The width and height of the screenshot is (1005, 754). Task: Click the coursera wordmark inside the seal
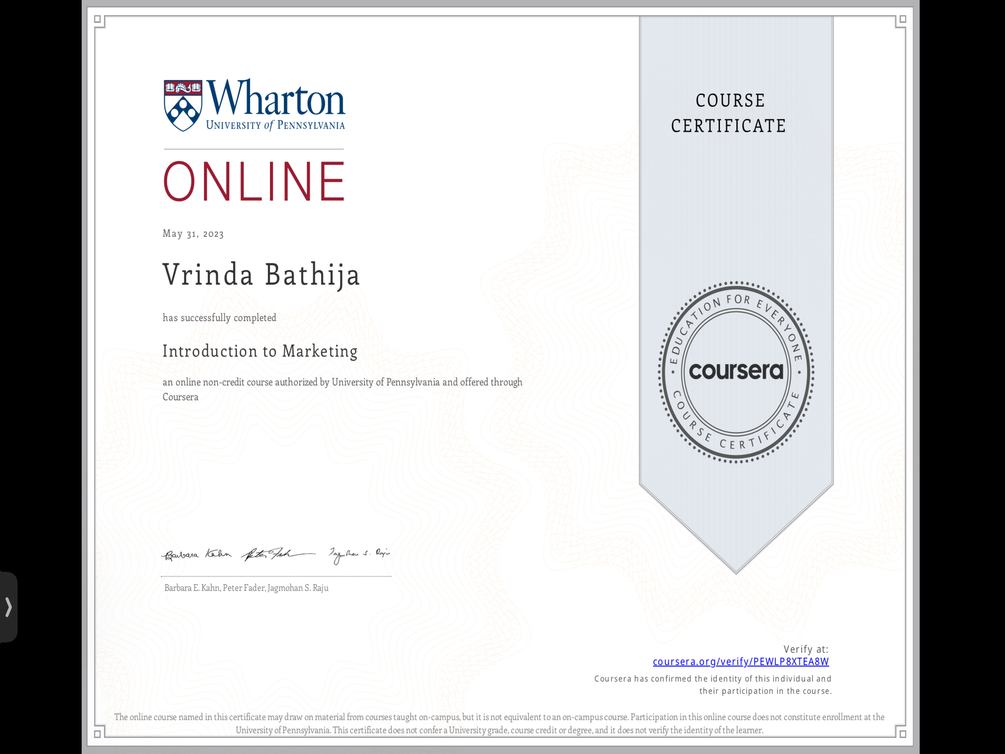(x=736, y=371)
